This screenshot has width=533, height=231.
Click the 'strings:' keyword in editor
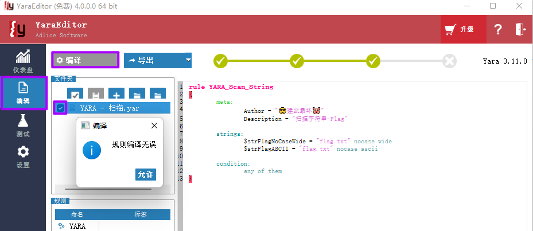coord(230,134)
